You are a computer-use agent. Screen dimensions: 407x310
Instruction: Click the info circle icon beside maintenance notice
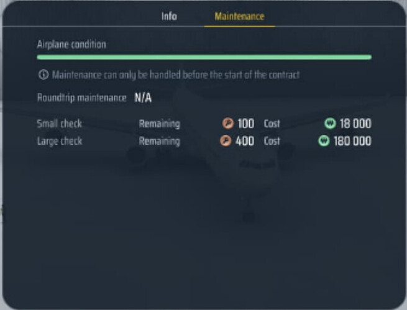click(43, 75)
